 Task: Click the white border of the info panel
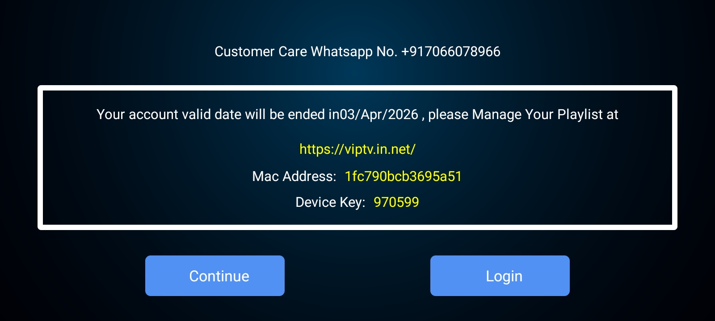click(357, 88)
